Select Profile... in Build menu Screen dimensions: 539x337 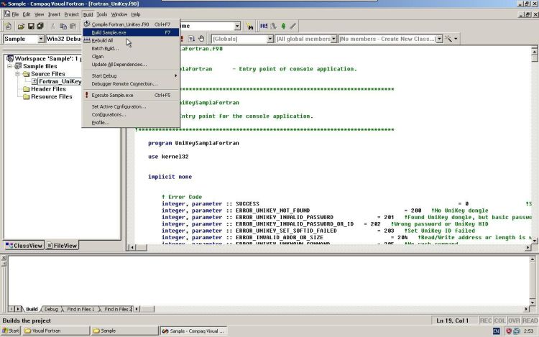pyautogui.click(x=131, y=123)
